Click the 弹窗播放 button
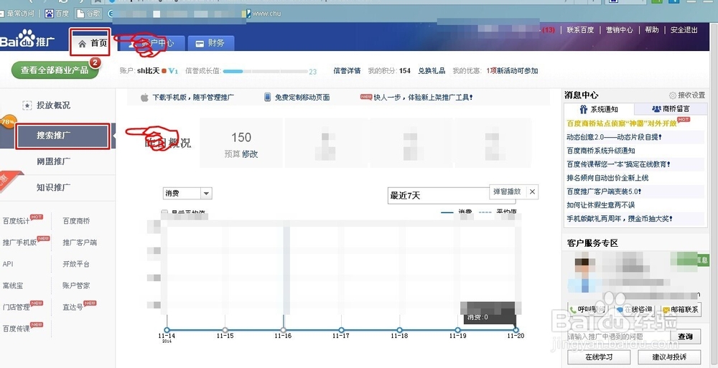 (507, 192)
